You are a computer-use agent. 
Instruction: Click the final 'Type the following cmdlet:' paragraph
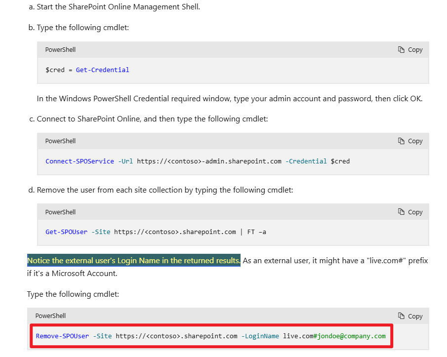pyautogui.click(x=73, y=294)
